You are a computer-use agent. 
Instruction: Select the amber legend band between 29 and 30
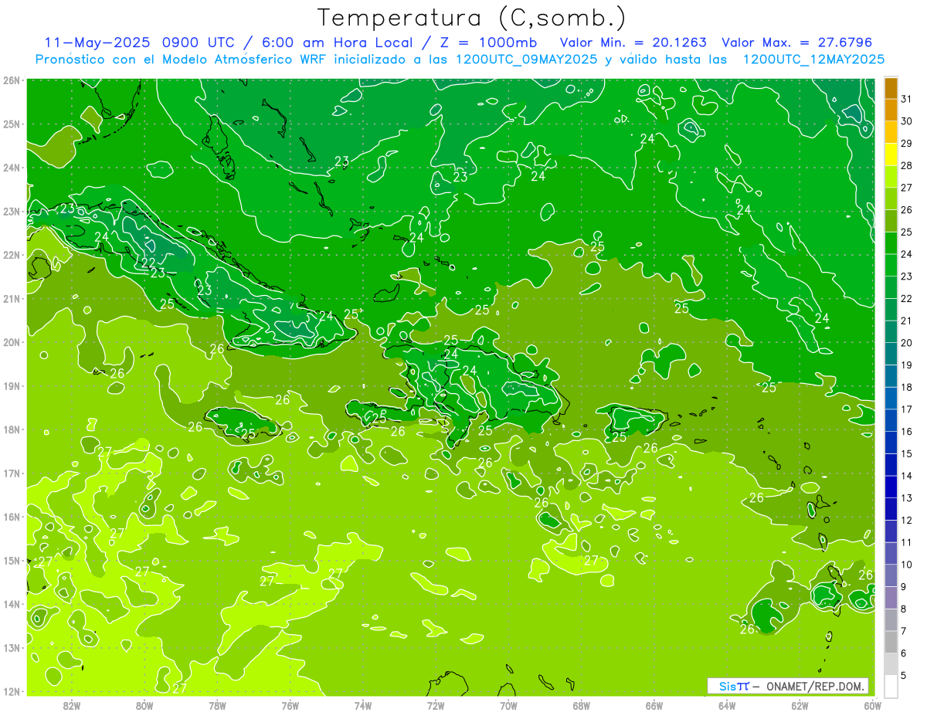891,133
